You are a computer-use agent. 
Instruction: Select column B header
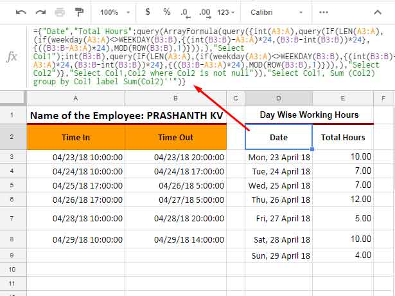[175, 98]
